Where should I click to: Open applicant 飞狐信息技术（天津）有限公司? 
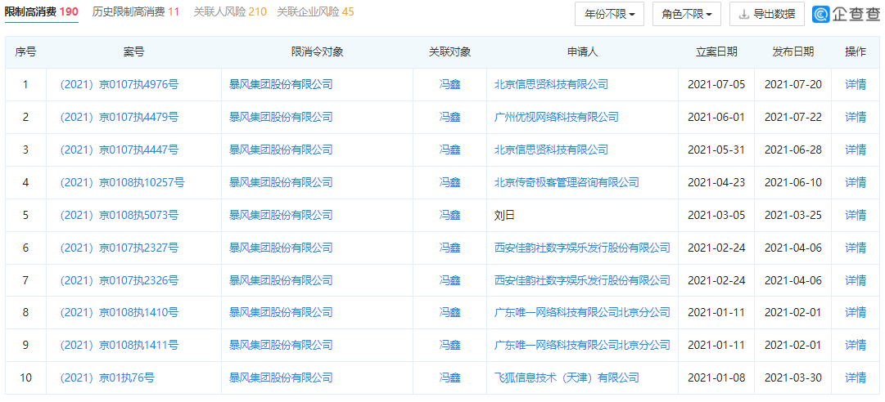coord(566,377)
